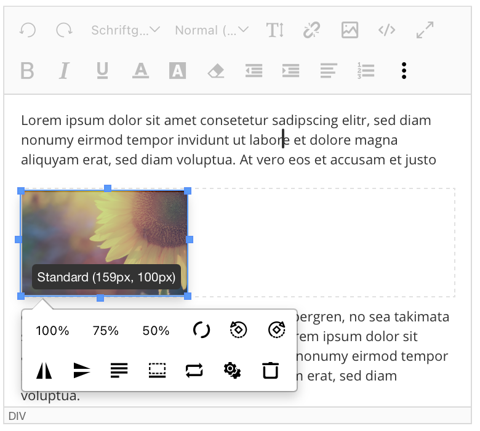
Task: Click the insert image icon
Action: click(x=350, y=30)
